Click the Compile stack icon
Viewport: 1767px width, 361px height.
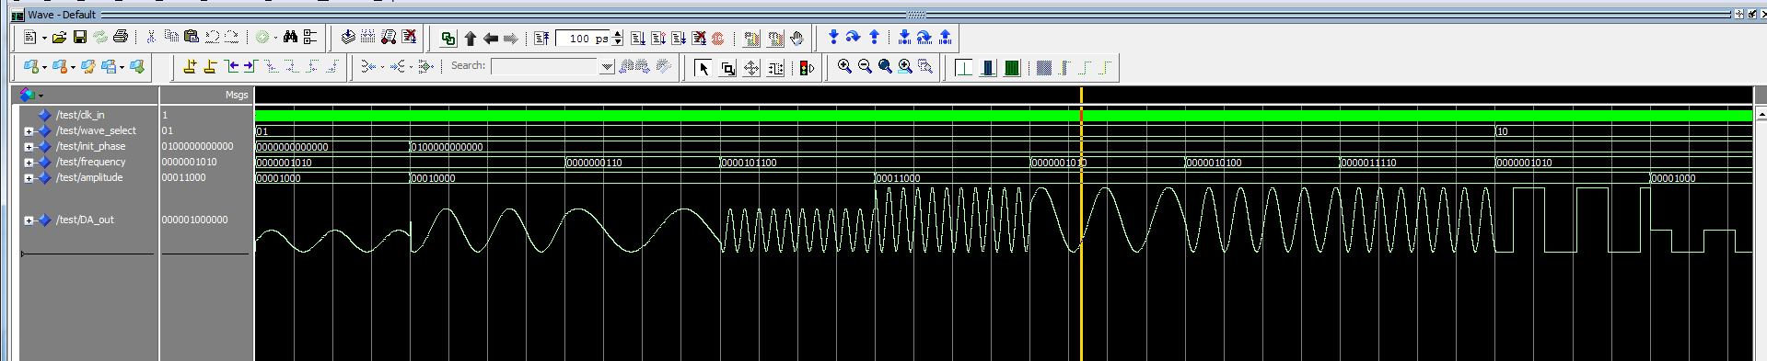348,38
